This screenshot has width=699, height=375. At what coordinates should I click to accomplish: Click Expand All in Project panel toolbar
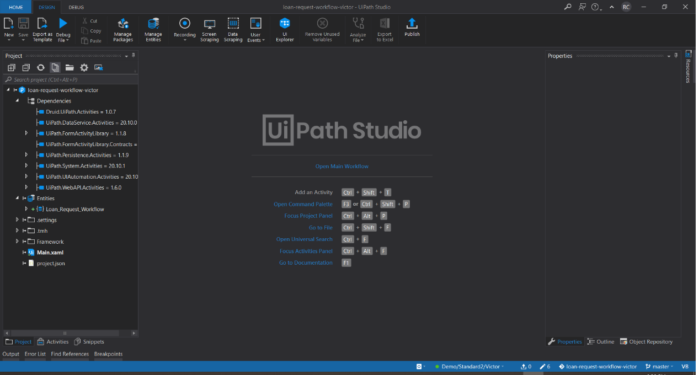(11, 67)
